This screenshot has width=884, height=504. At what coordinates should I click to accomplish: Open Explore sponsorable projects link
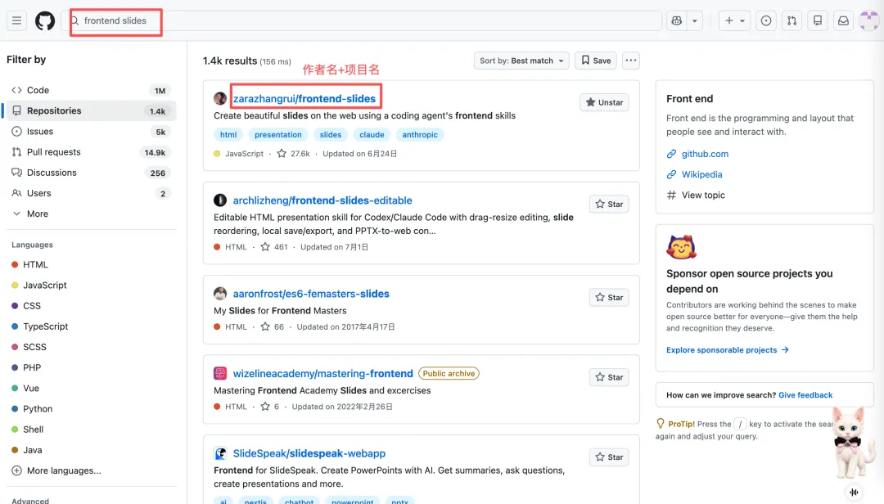coord(728,350)
